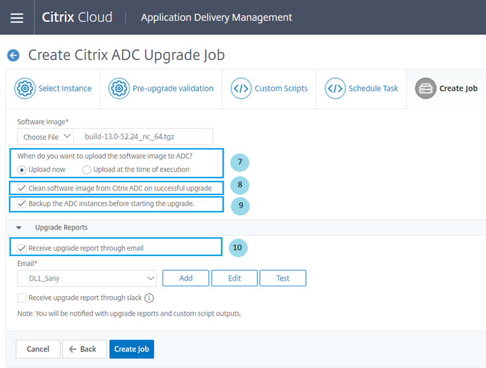Open the hamburger navigation menu

(x=17, y=17)
